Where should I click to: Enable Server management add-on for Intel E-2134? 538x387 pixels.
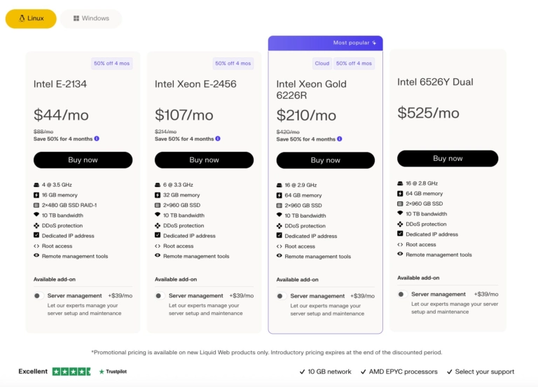coord(39,296)
